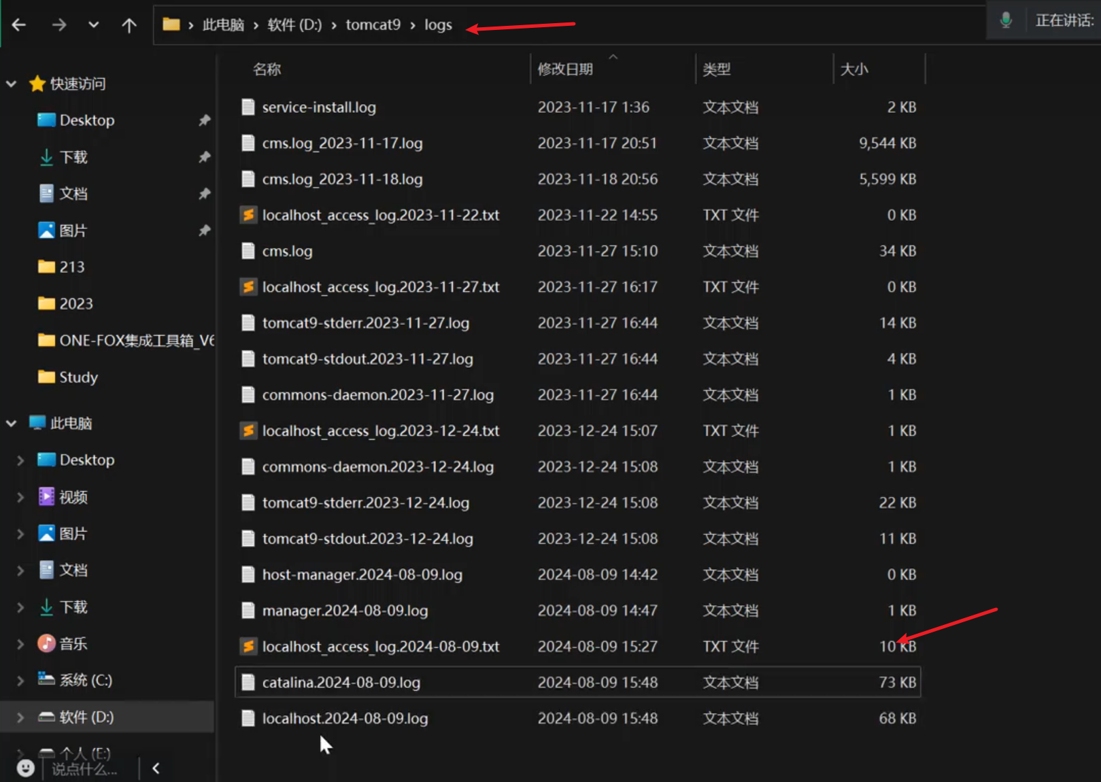Sort files by 大小 column header
1101x782 pixels.
854,69
